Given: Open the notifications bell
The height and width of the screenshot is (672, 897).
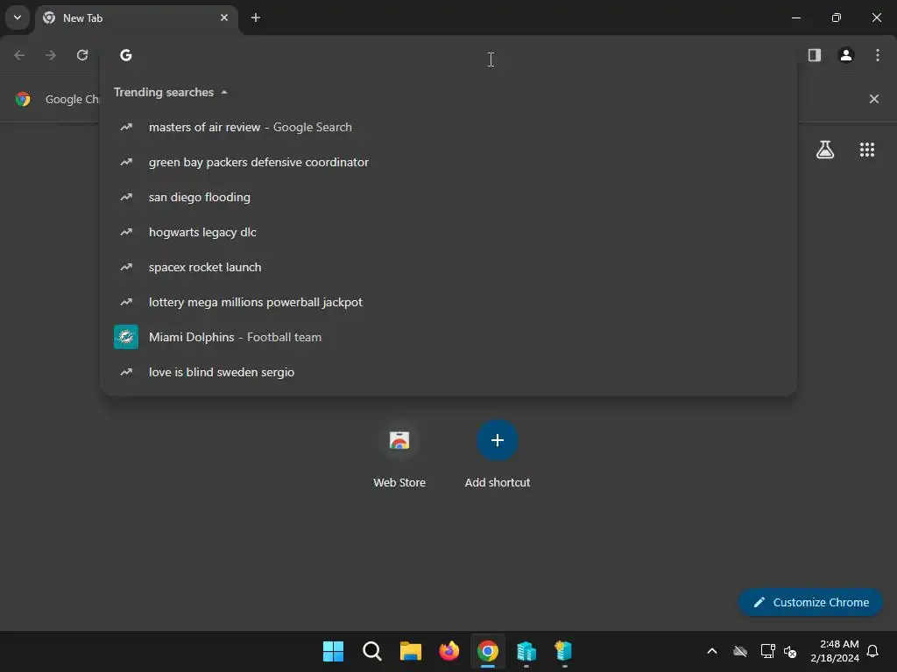Looking at the screenshot, I should pos(872,651).
